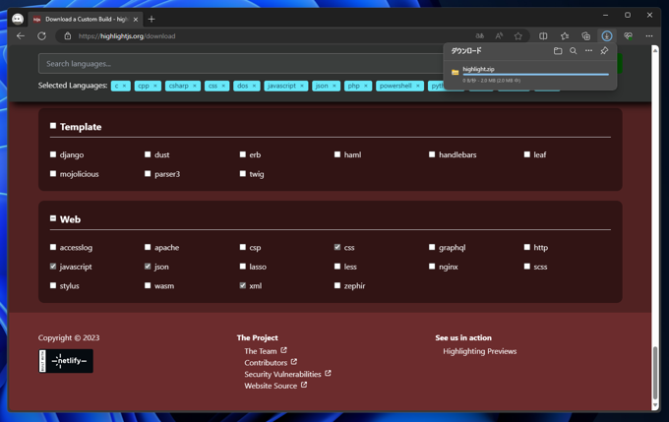669x422 pixels.
Task: Click the page vertical scrollbar thumb
Action: [655, 372]
